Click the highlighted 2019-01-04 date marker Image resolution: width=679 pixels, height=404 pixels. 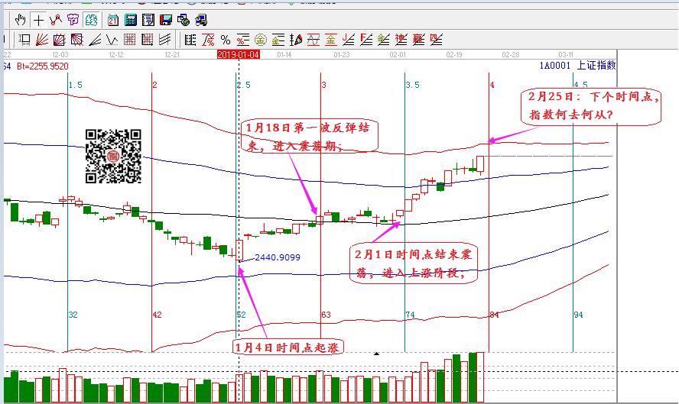[x=238, y=54]
